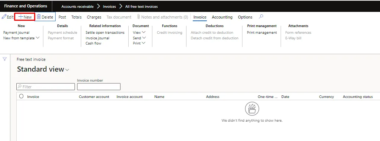Click the Invoice number input field
The image size is (380, 141).
point(99,86)
